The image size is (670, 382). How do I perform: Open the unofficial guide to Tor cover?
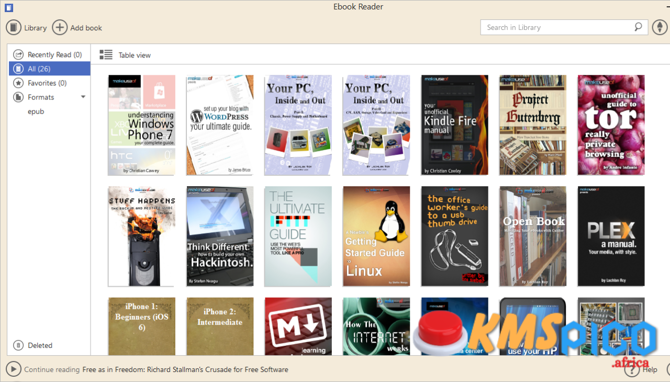[x=611, y=125]
